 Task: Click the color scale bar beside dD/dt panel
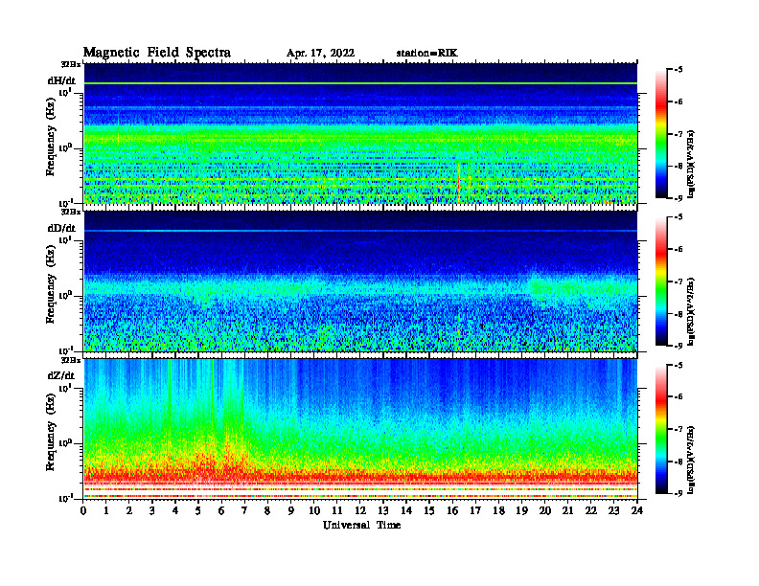click(661, 282)
